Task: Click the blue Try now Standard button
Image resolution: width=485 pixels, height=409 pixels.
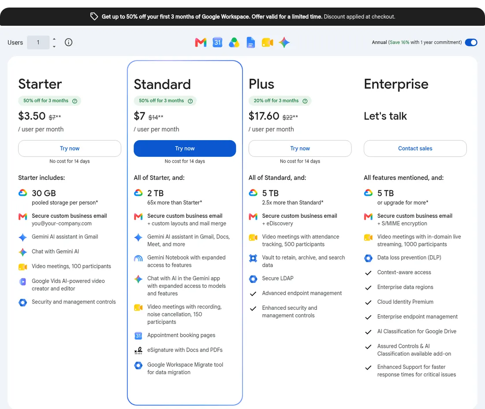Action: [185, 149]
